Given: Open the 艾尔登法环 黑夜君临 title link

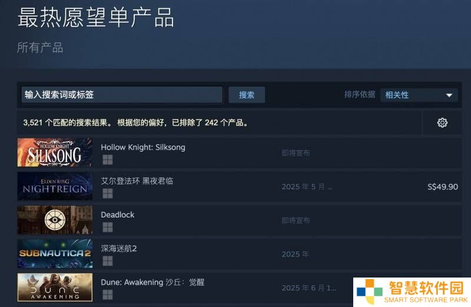Looking at the screenshot, I should pos(137,181).
